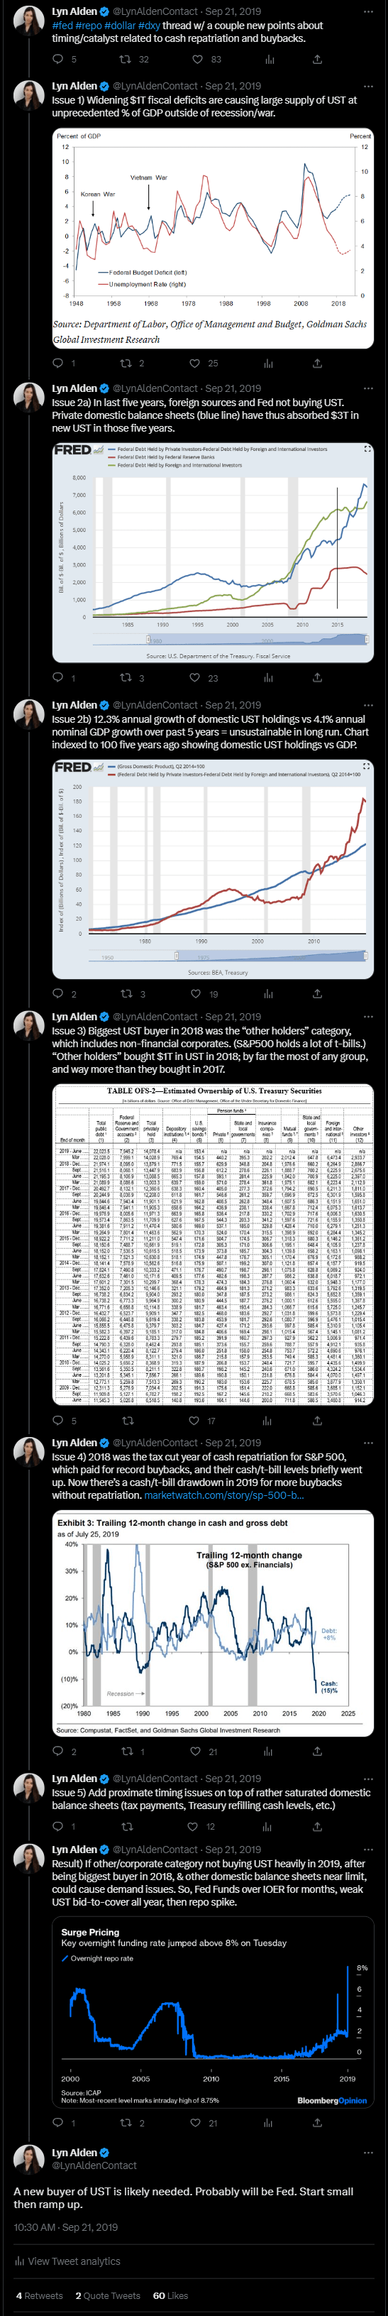Open more options on the first tweet

[367, 13]
